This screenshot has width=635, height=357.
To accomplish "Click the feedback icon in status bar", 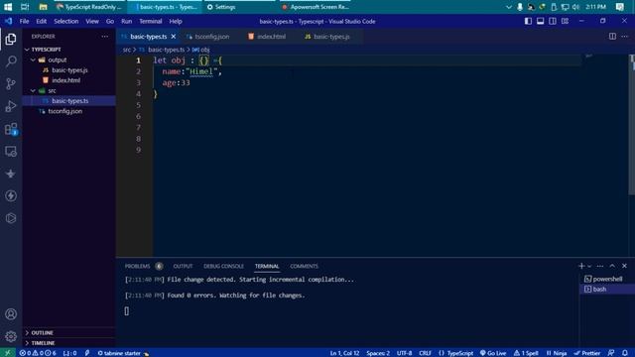I will coord(611,353).
